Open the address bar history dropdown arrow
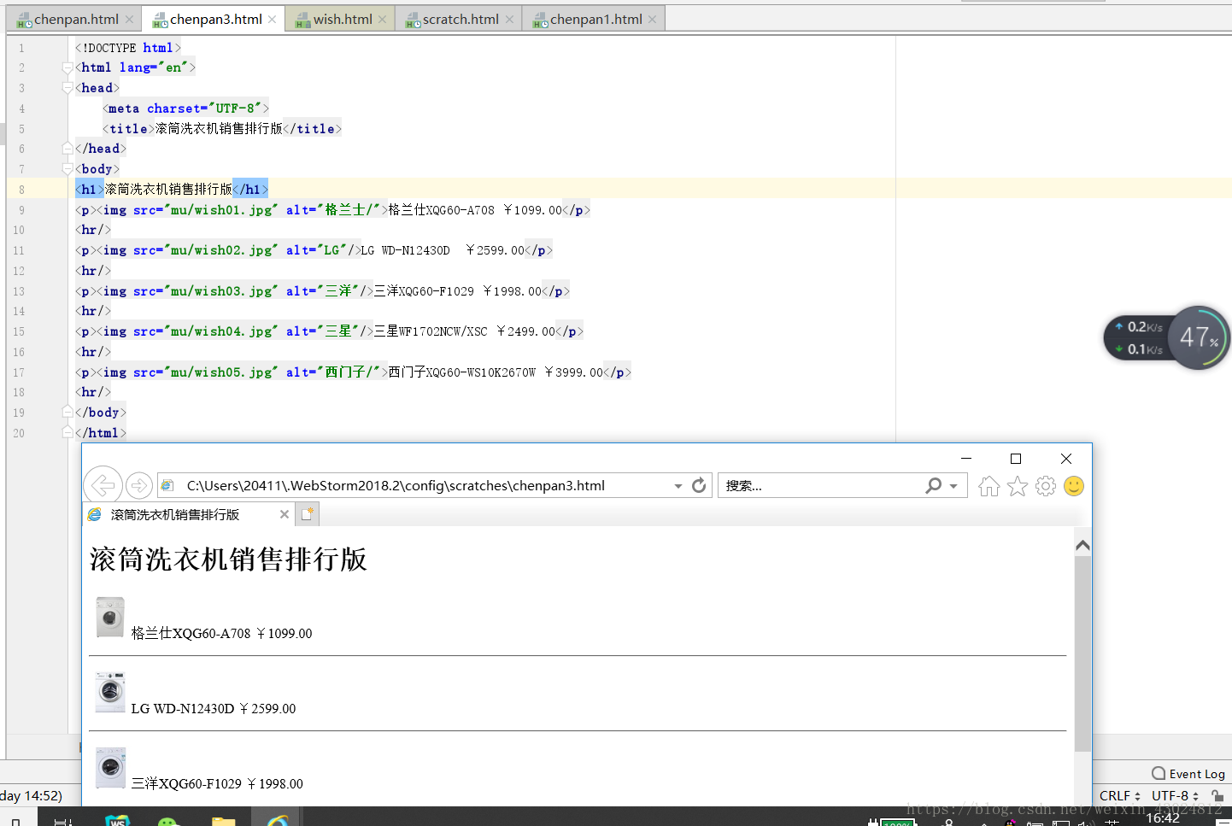 (x=678, y=486)
